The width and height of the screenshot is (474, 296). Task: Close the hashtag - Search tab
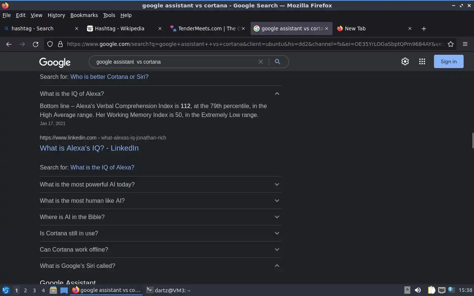tap(77, 28)
